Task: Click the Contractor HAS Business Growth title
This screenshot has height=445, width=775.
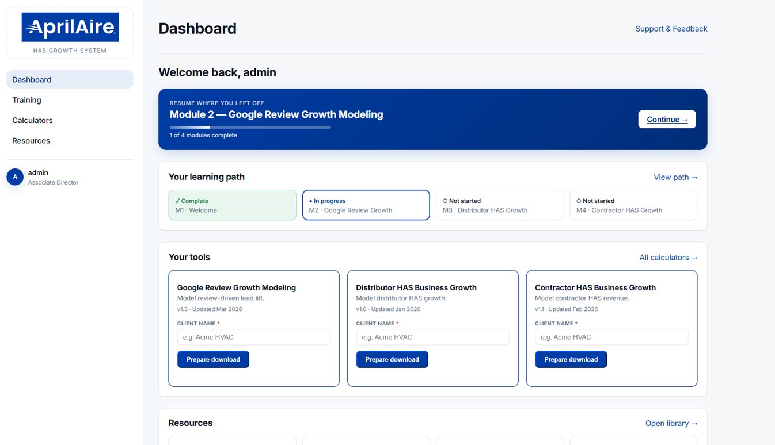Action: (x=595, y=287)
